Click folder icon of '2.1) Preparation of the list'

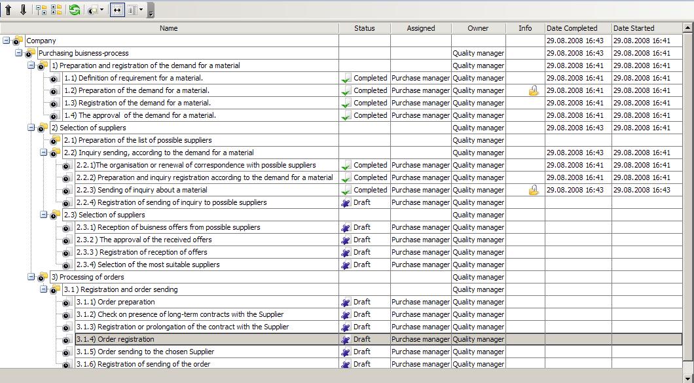point(55,140)
